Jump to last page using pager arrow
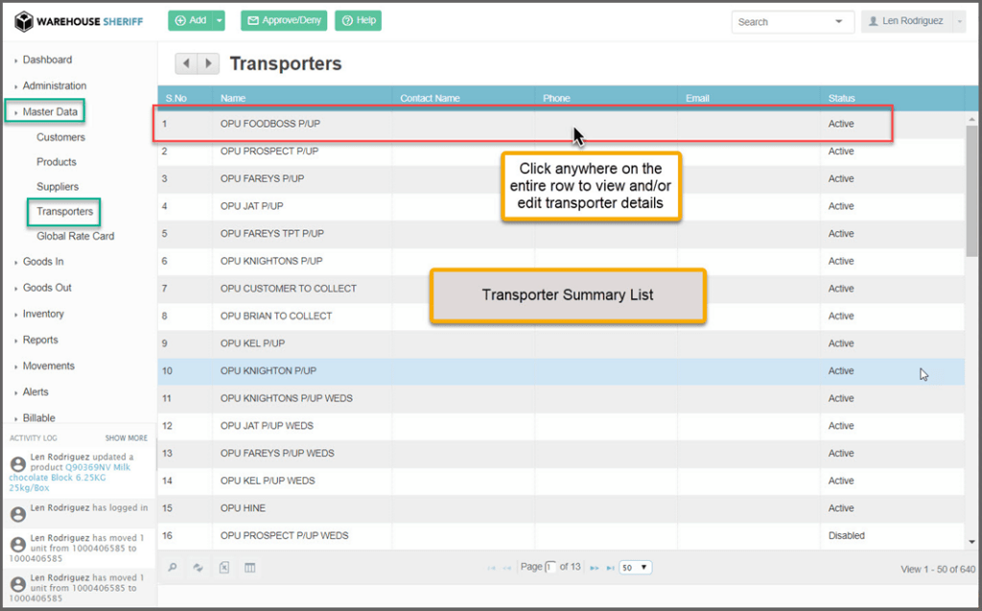Viewport: 982px width, 611px height. click(610, 568)
